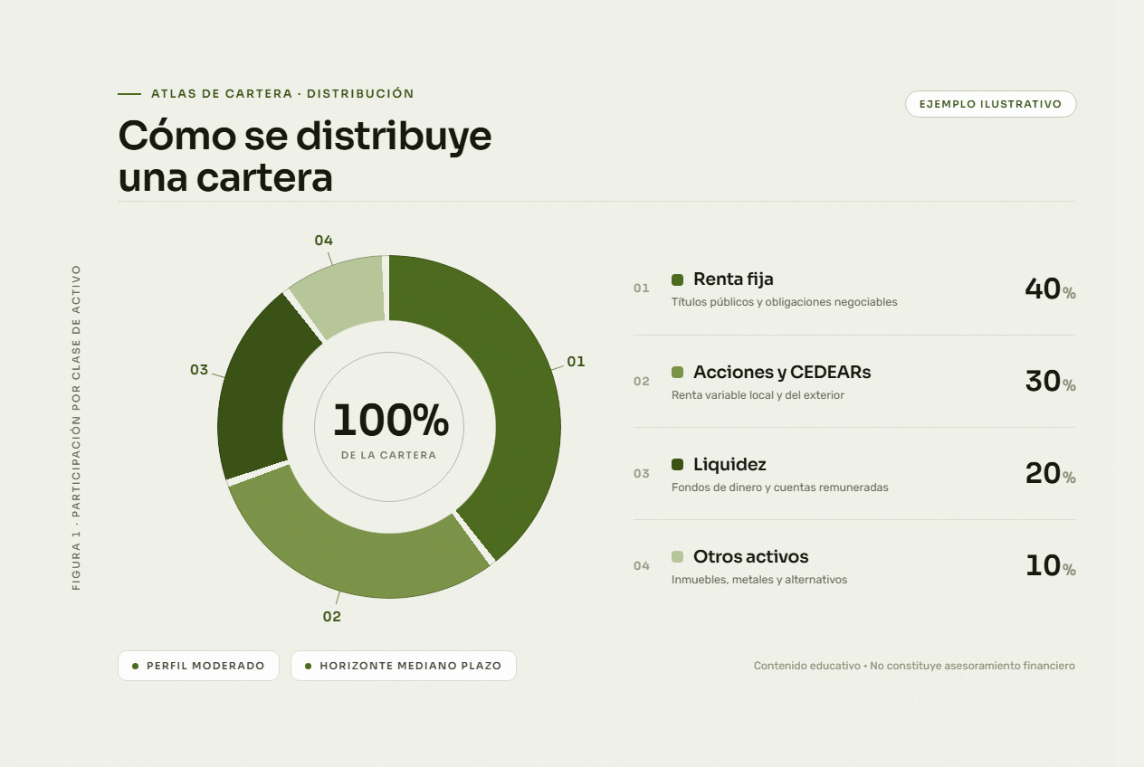This screenshot has height=767, width=1144.
Task: Click the Otros activos color swatch
Action: 677,556
